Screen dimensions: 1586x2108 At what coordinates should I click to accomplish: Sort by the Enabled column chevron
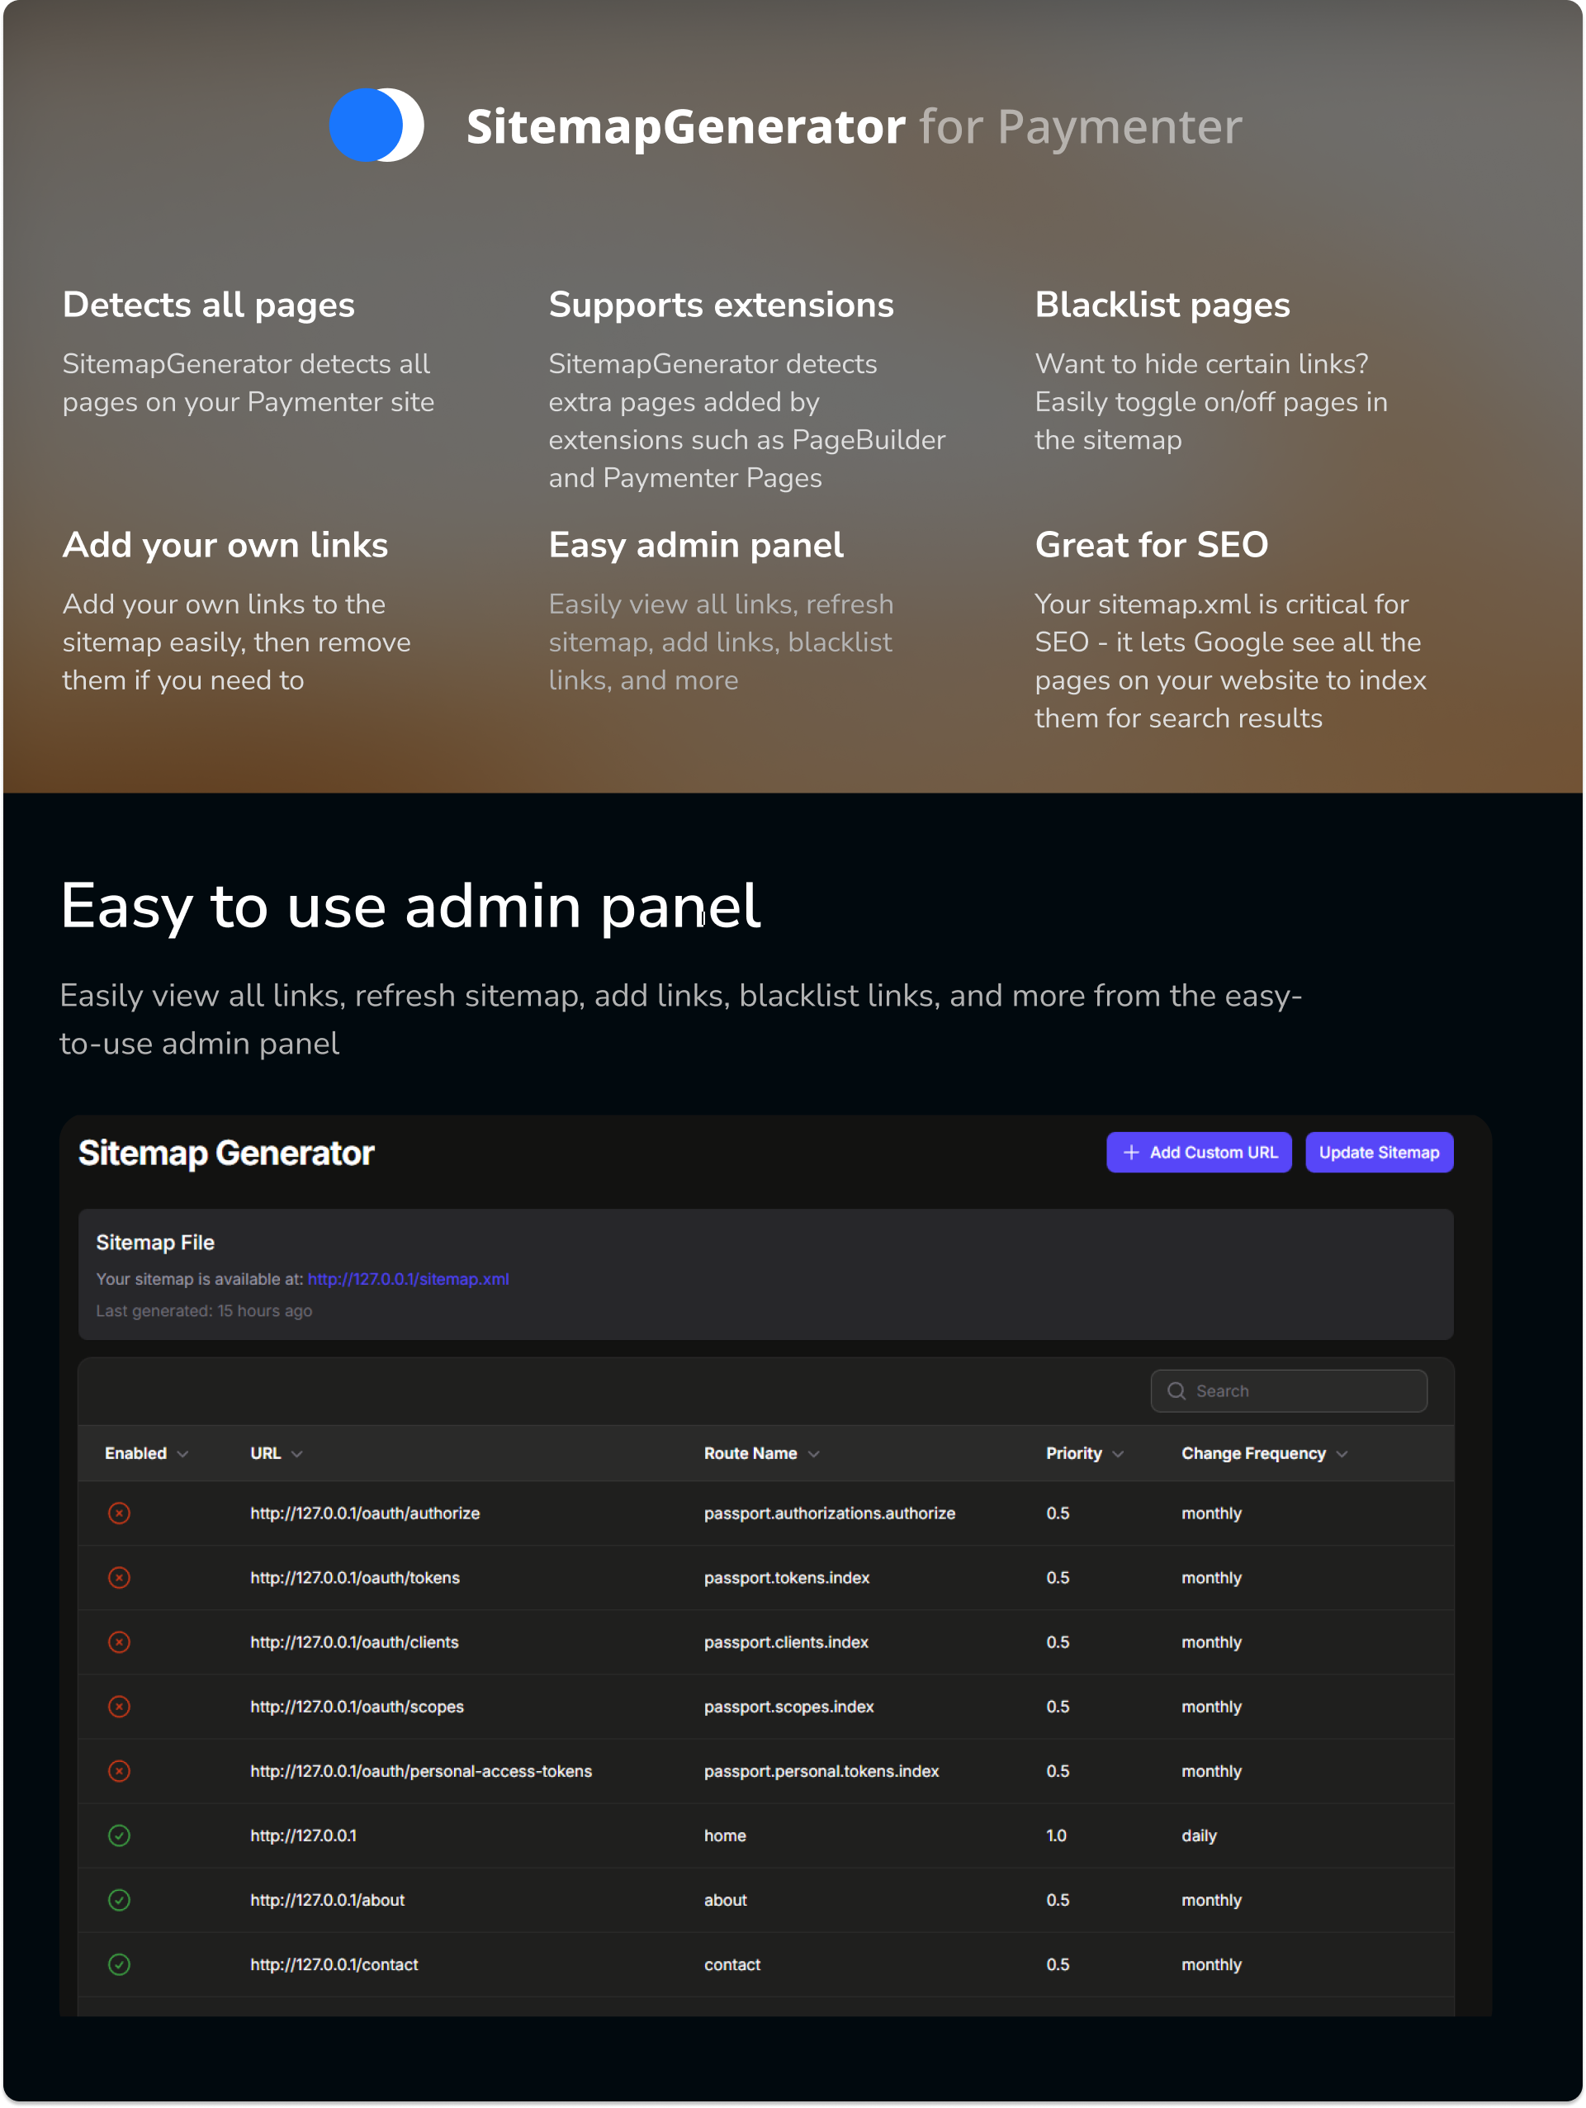tap(183, 1453)
